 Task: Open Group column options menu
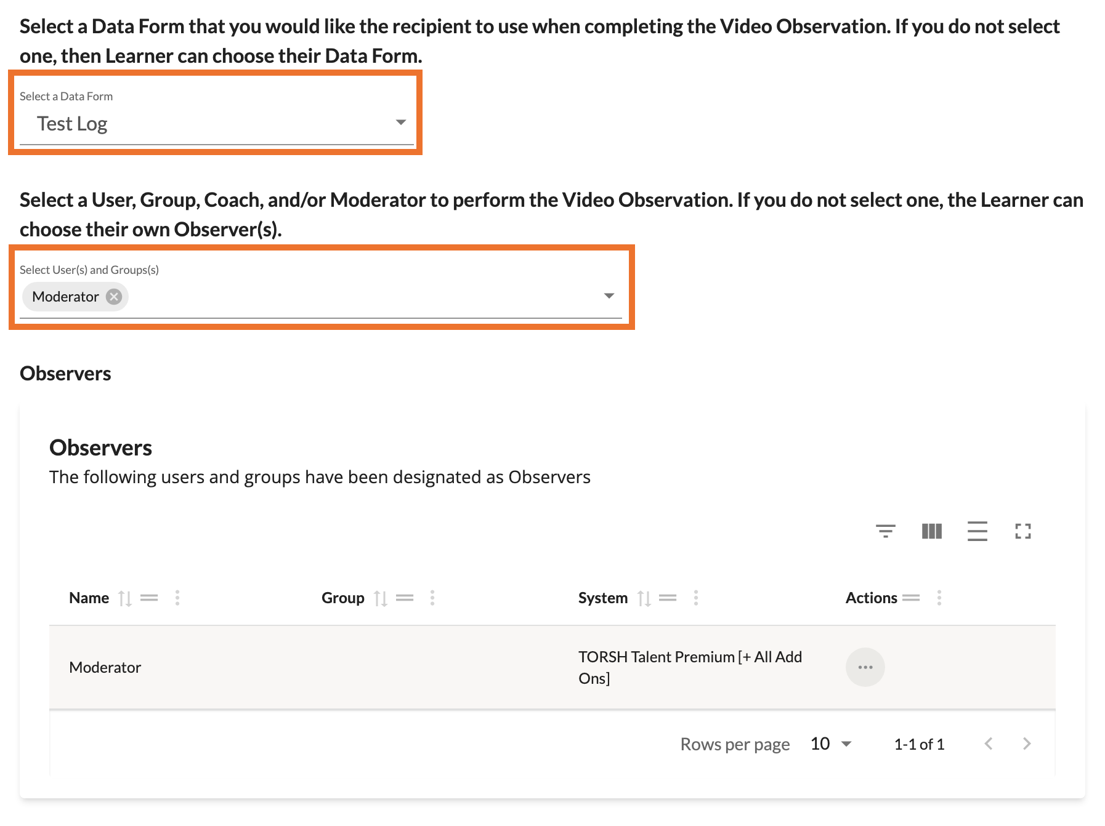click(x=432, y=598)
